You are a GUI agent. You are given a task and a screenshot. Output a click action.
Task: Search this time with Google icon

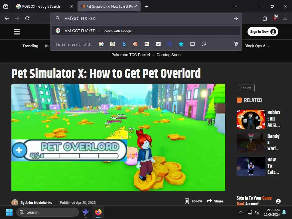(x=101, y=44)
